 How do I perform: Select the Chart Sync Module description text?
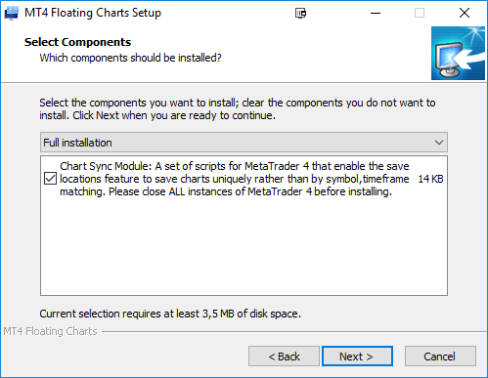pyautogui.click(x=234, y=179)
